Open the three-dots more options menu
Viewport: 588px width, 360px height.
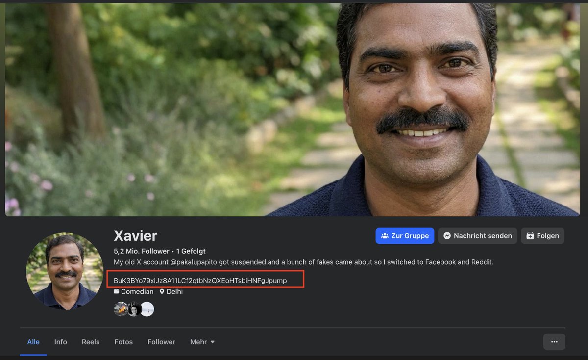tap(554, 341)
